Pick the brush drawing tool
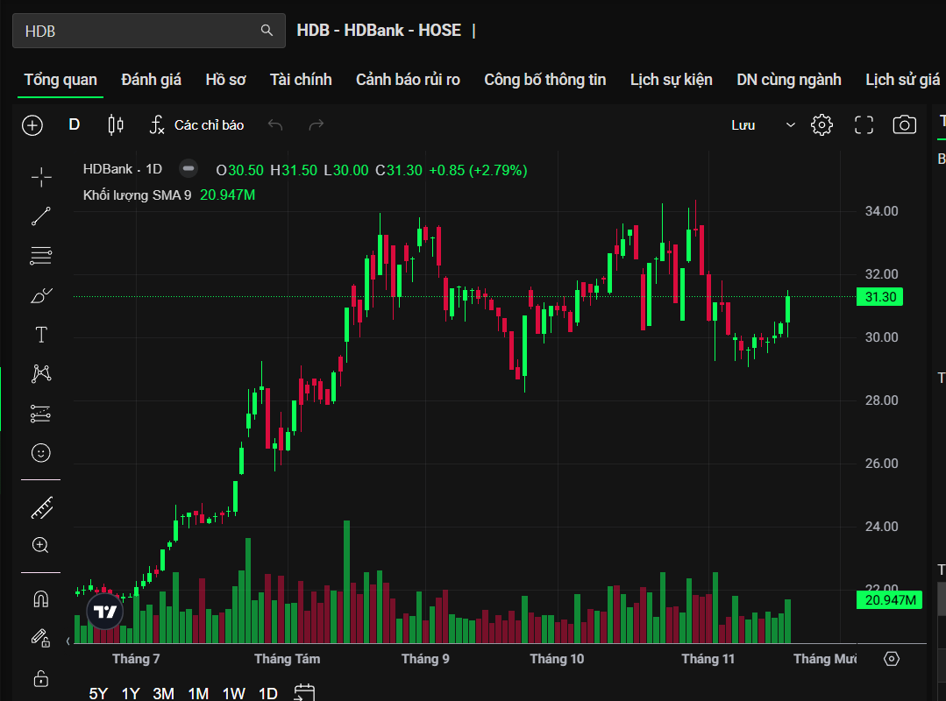The width and height of the screenshot is (946, 701). [x=41, y=295]
